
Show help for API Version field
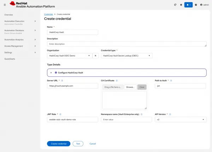click(170, 115)
